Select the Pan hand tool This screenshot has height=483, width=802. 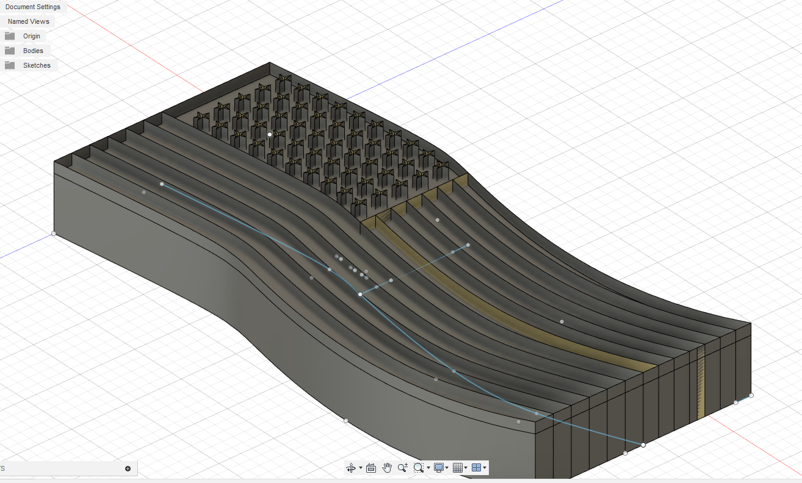(x=387, y=468)
